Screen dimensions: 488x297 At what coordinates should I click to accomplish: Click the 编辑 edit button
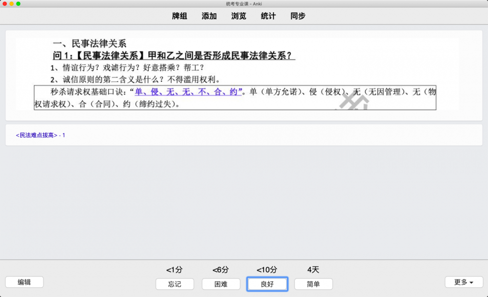tap(24, 282)
